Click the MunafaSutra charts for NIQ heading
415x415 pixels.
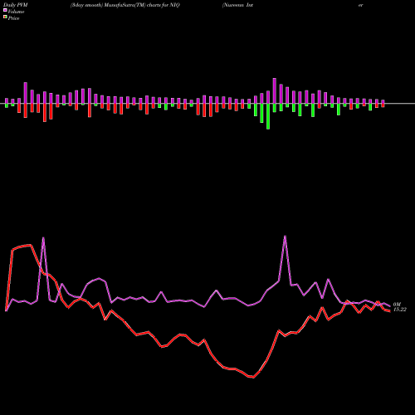125,5
